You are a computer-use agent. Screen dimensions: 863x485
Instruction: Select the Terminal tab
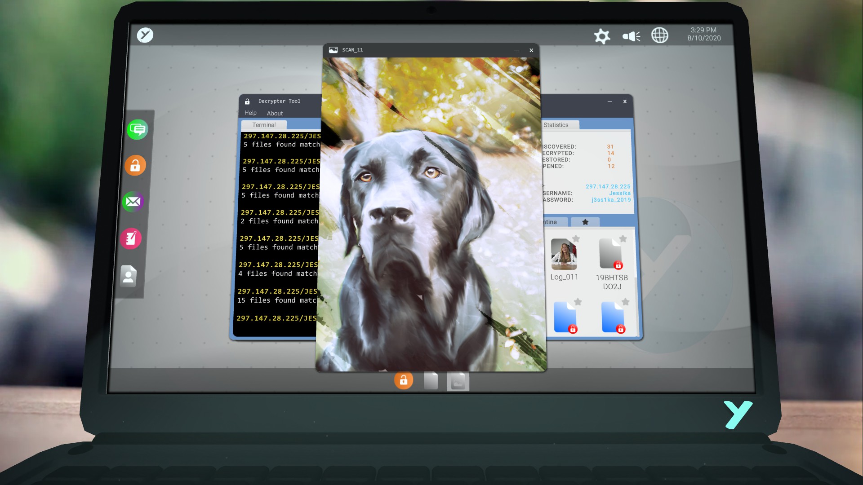264,125
